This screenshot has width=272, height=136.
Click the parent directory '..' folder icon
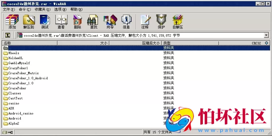6,48
